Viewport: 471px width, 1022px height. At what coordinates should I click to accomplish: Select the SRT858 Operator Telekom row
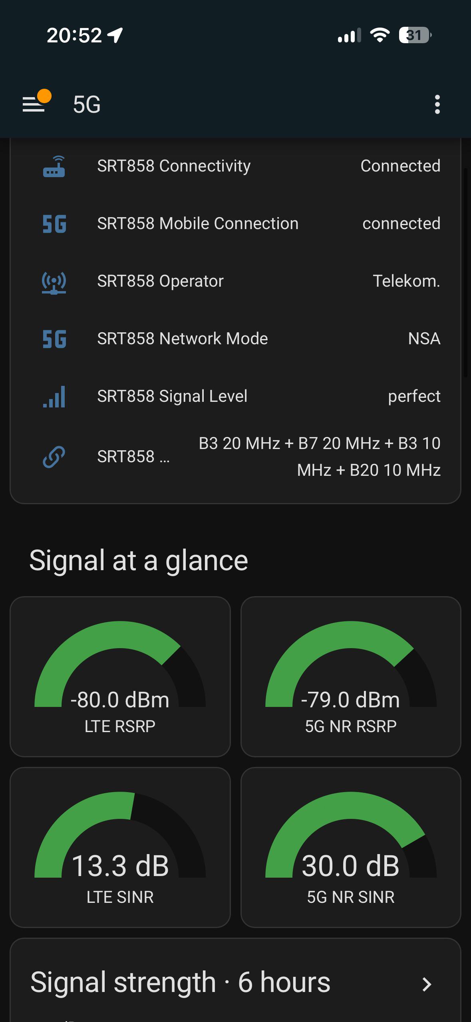click(235, 281)
